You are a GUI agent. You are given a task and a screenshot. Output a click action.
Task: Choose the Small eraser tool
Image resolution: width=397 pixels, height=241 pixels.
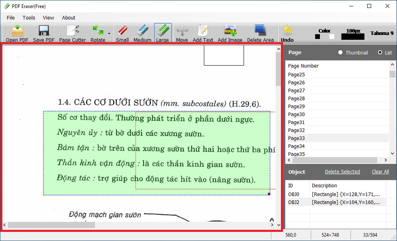click(122, 31)
